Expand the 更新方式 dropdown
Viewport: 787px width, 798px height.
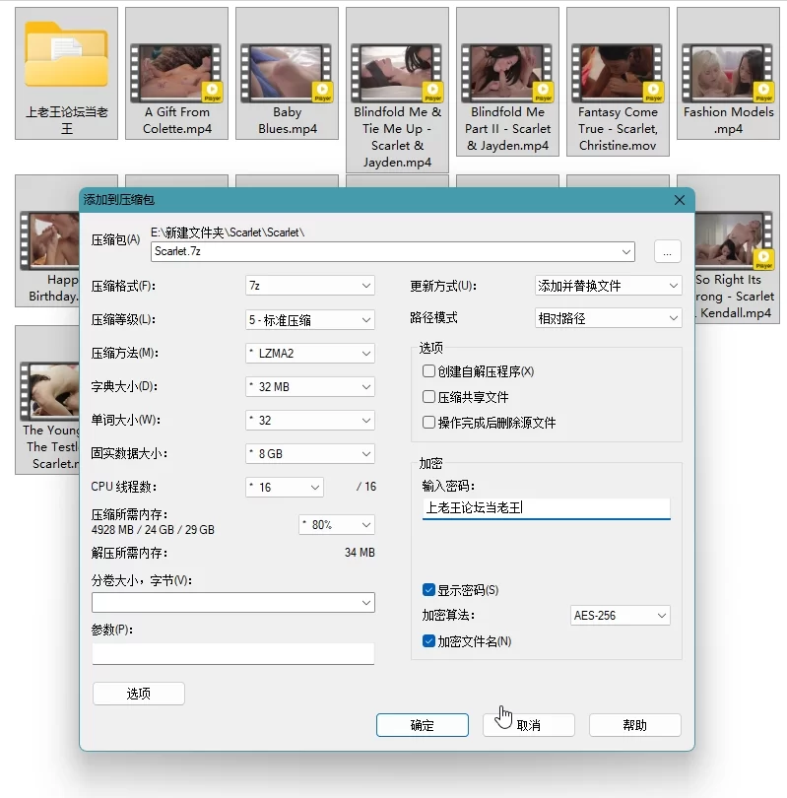(609, 286)
